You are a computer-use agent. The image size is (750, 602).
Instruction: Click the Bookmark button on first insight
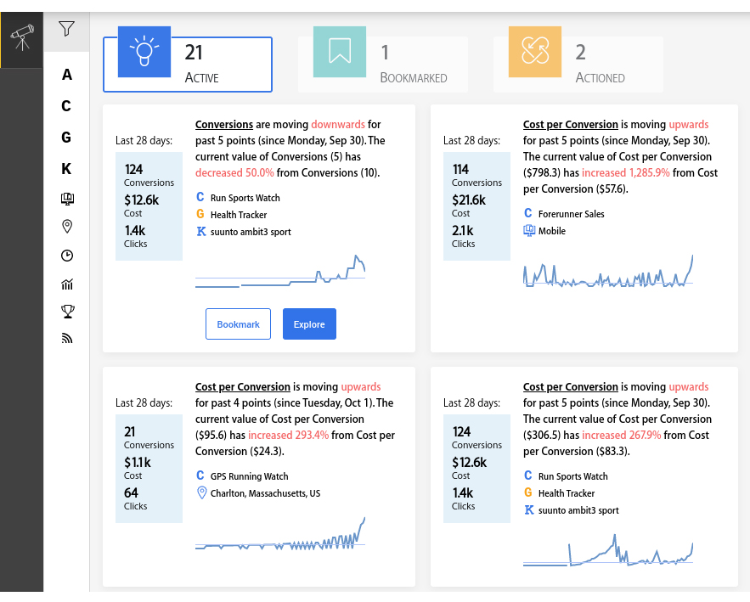[238, 324]
